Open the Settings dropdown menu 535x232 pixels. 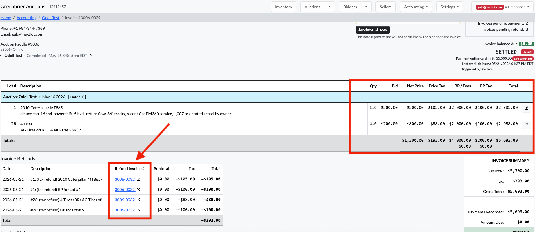pos(449,7)
